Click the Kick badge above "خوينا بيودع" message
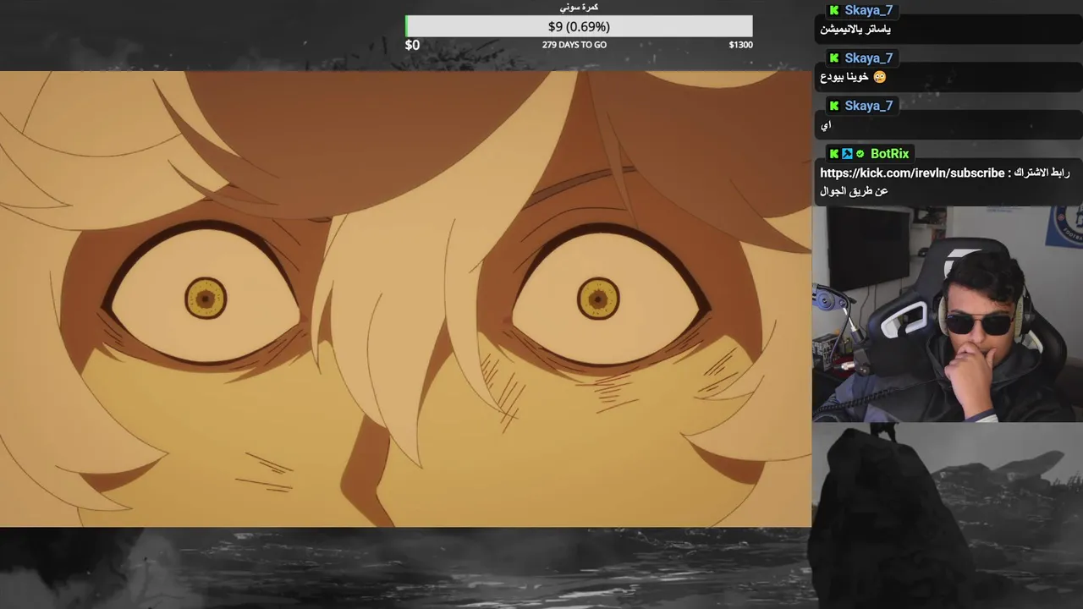Viewport: 1083px width, 609px height. pyautogui.click(x=834, y=58)
